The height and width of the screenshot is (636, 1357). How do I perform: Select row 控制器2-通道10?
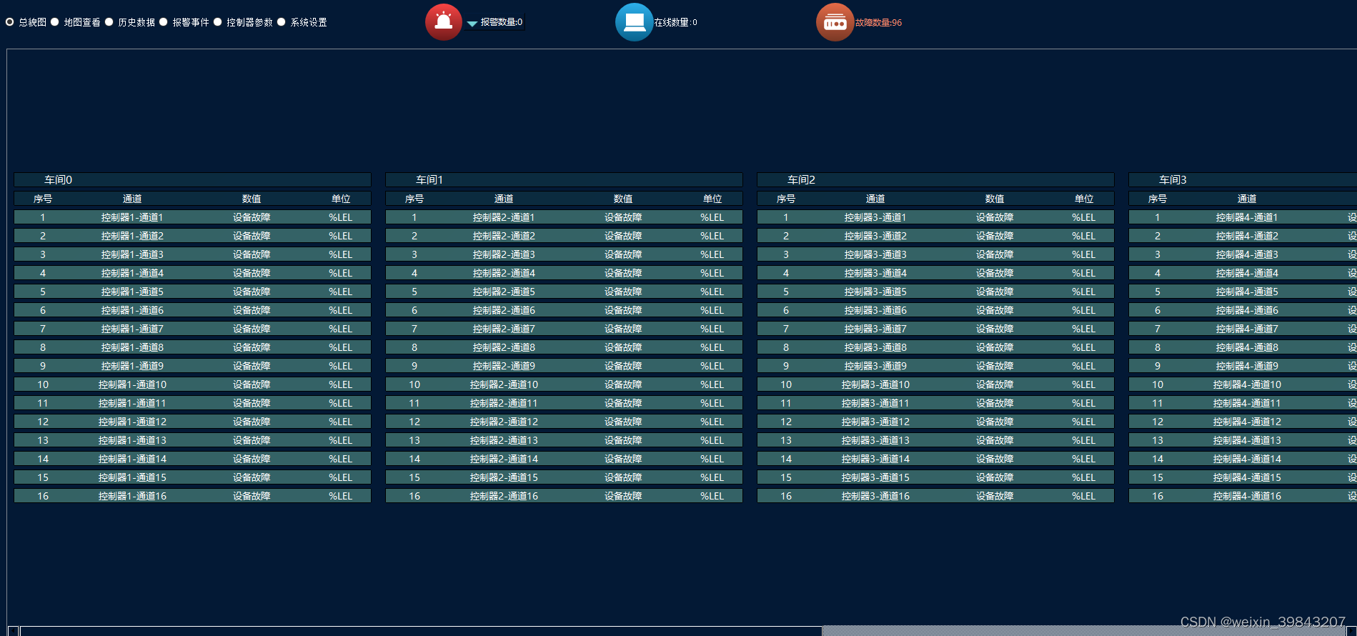[x=564, y=384]
